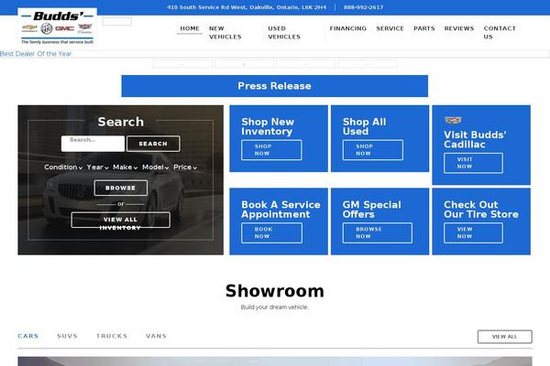Click the Cadillac crest icon
Image resolution: width=550 pixels, height=366 pixels.
click(453, 120)
